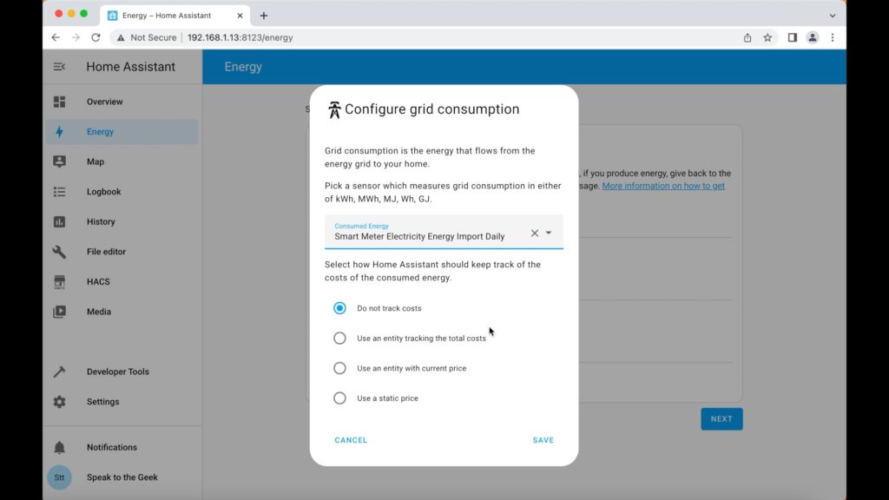The width and height of the screenshot is (889, 500).
Task: Go back with the browser back arrow
Action: (x=56, y=37)
